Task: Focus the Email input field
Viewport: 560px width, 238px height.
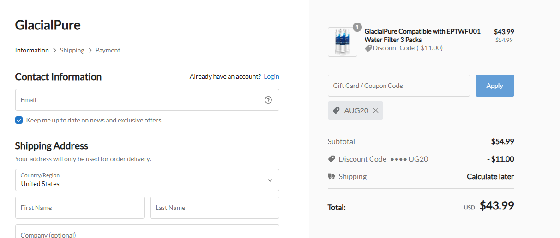Action: (x=147, y=100)
